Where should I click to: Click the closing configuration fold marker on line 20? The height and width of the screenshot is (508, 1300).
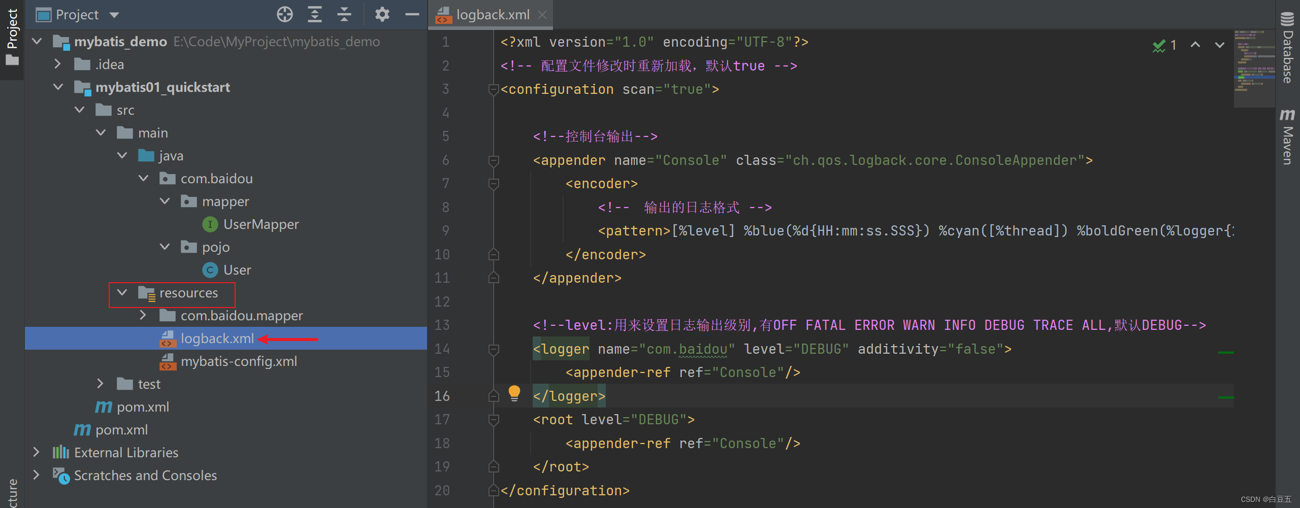tap(493, 490)
